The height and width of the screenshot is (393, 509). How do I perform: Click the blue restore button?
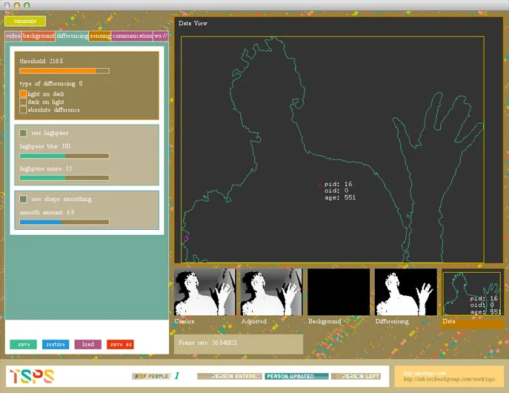[56, 344]
